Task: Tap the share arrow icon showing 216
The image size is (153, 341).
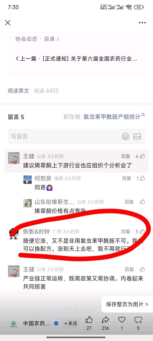Action: click(x=105, y=320)
